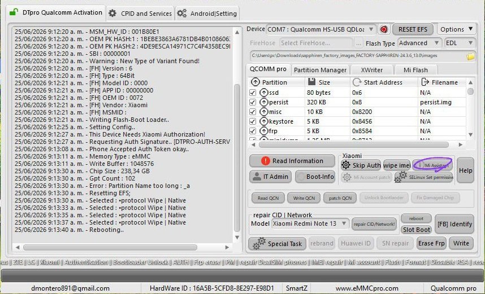Open the XWriter tab
The width and height of the screenshot is (485, 294).
[x=372, y=70]
